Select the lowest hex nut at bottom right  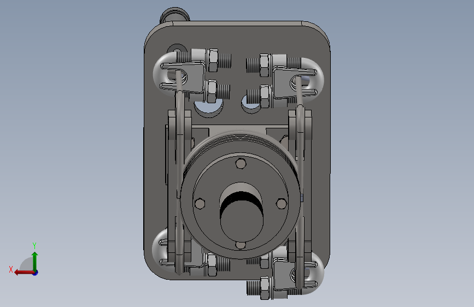click(265, 288)
